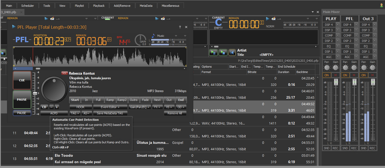Click the PLAY channel volume fader handle
The image size is (385, 168).
click(336, 82)
